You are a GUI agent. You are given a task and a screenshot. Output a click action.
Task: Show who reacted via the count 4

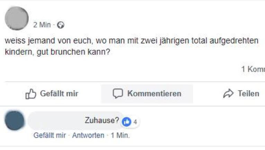[x=135, y=122]
